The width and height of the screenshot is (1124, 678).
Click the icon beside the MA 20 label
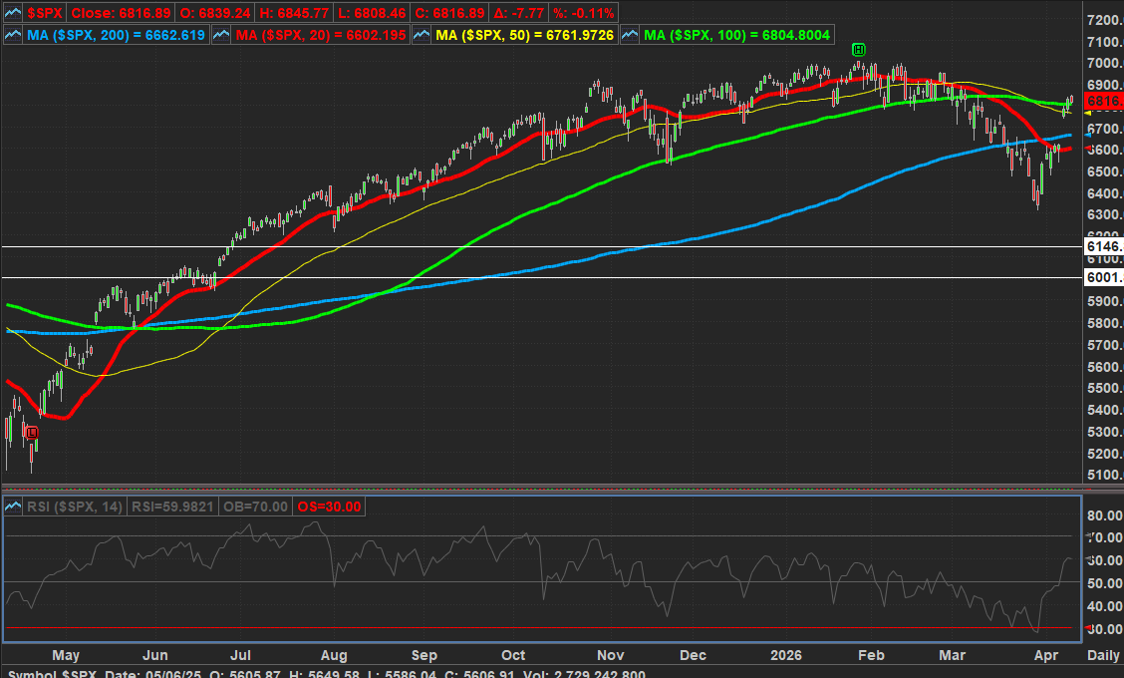[x=220, y=35]
